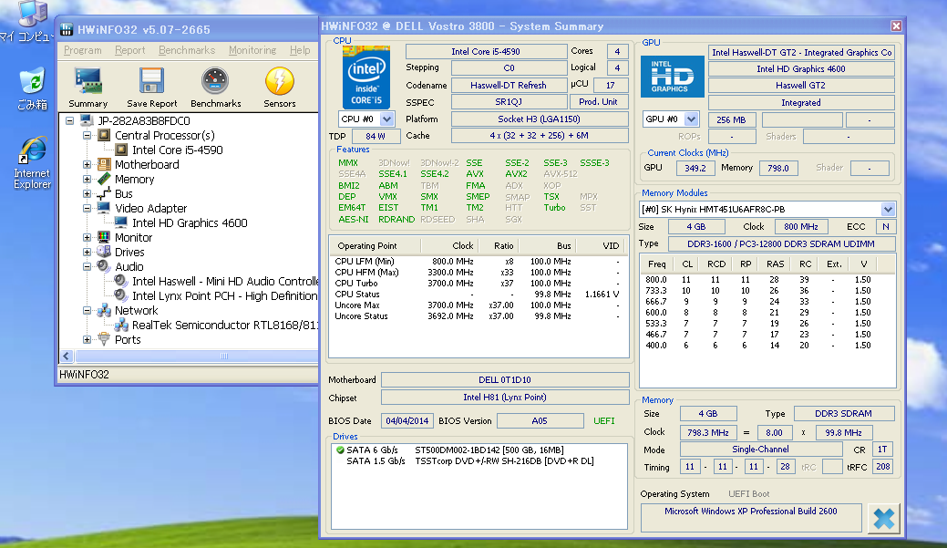Expand the Ports tree node
Image resolution: width=947 pixels, height=548 pixels.
click(87, 339)
